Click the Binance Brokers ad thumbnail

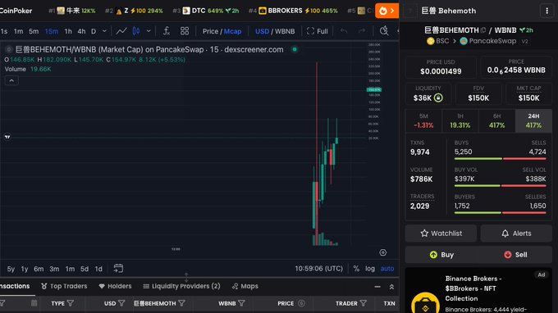click(x=425, y=303)
